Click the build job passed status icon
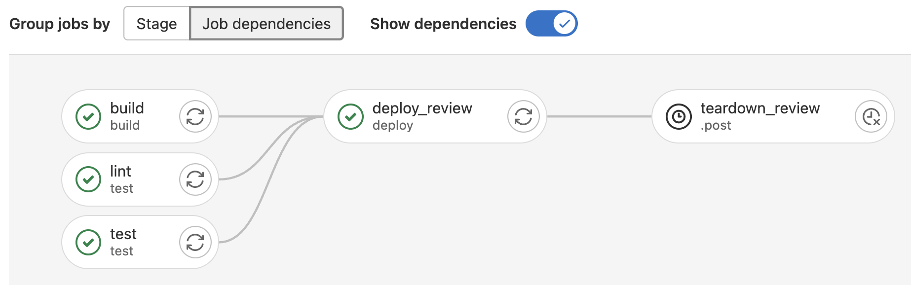 point(88,117)
